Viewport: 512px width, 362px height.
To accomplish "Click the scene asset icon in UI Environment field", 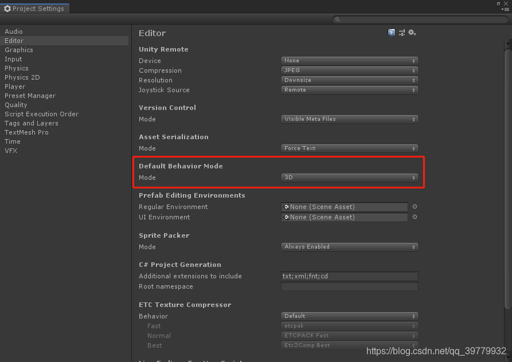I will (x=285, y=217).
